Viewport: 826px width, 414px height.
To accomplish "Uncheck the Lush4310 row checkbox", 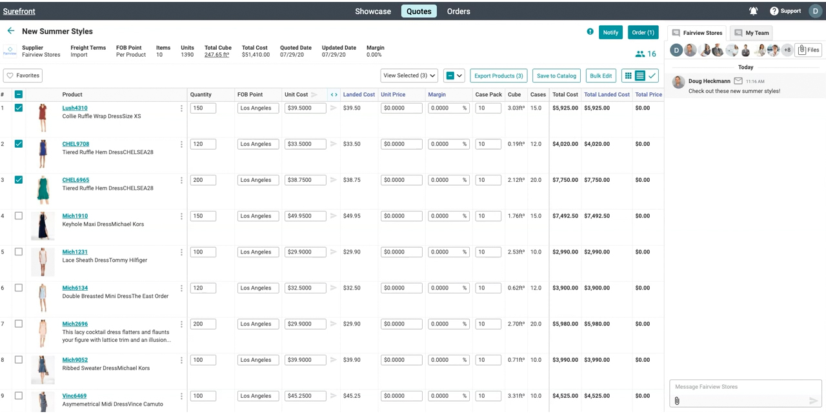I will [19, 108].
